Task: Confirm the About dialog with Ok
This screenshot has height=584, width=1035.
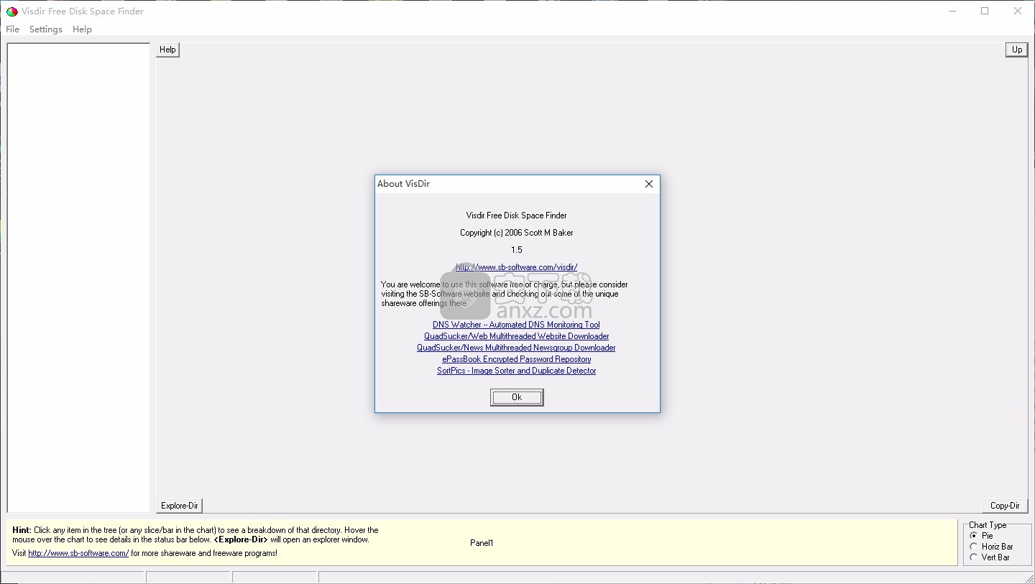Action: pos(517,397)
